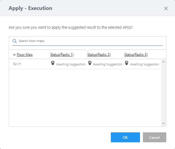Click the scrollbar up arrow
The width and height of the screenshot is (175, 149).
tap(163, 62)
